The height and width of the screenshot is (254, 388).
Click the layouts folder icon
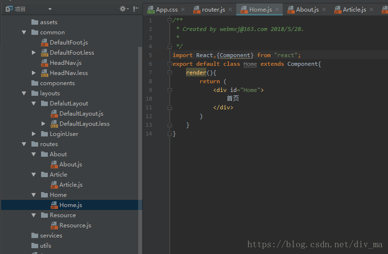coord(35,93)
